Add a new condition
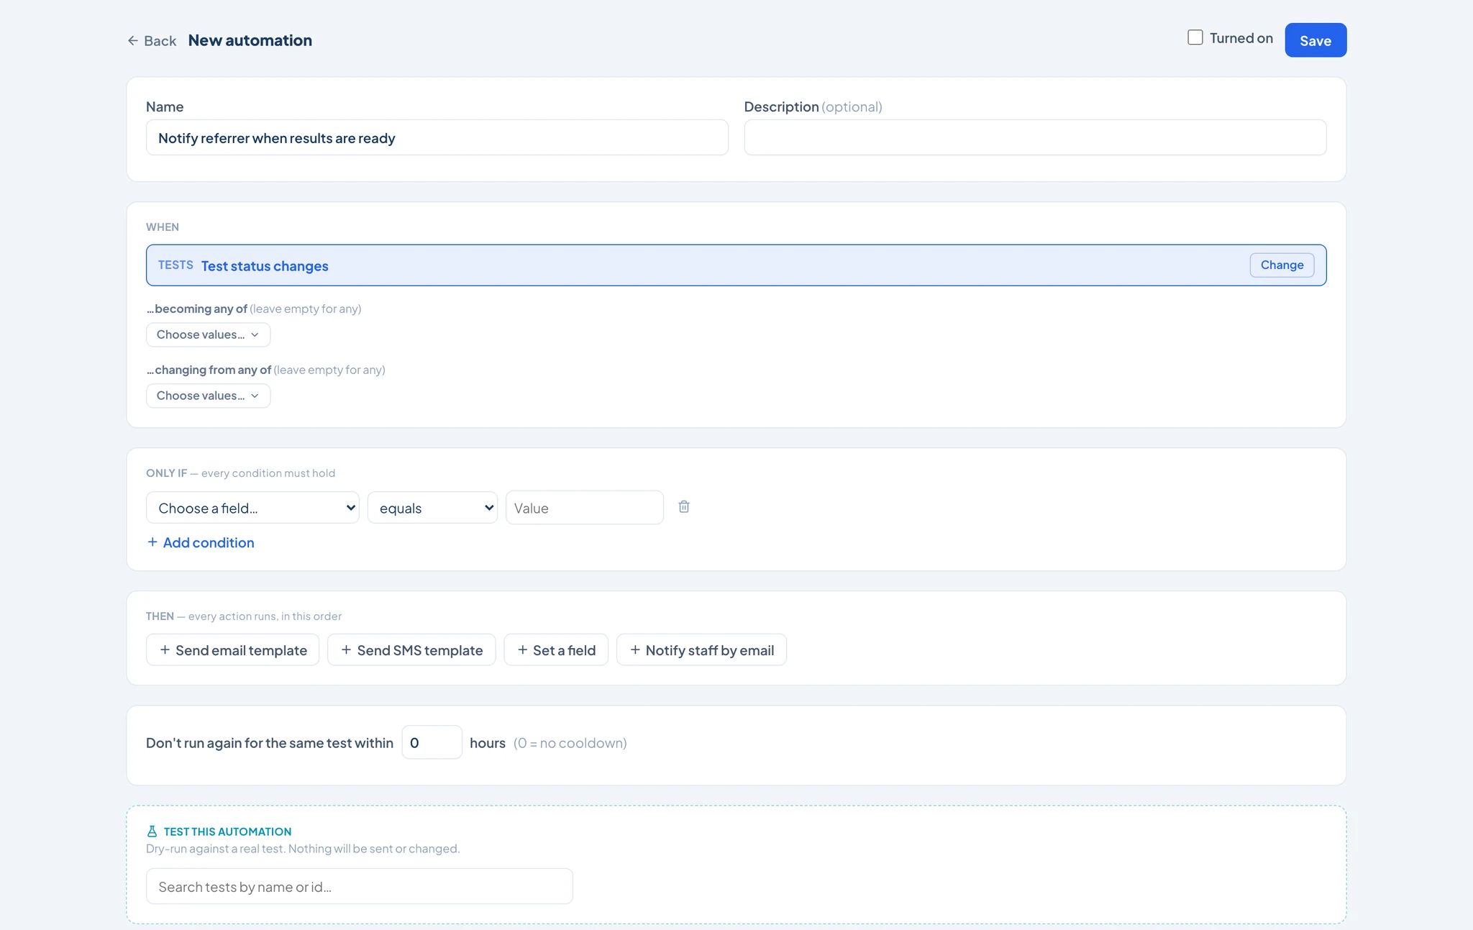The height and width of the screenshot is (930, 1473). 201,542
